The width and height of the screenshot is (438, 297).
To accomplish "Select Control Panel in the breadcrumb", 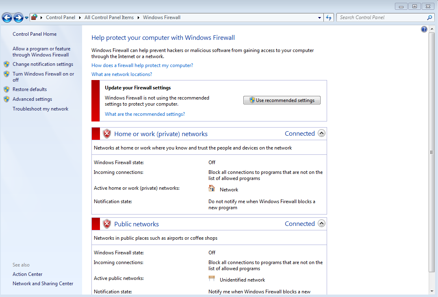I will 60,17.
